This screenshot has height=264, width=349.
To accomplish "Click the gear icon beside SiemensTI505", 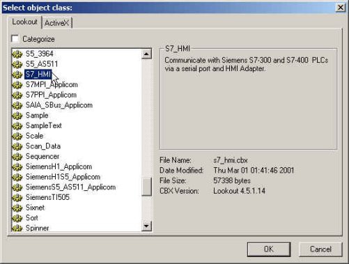I will click(x=17, y=197).
